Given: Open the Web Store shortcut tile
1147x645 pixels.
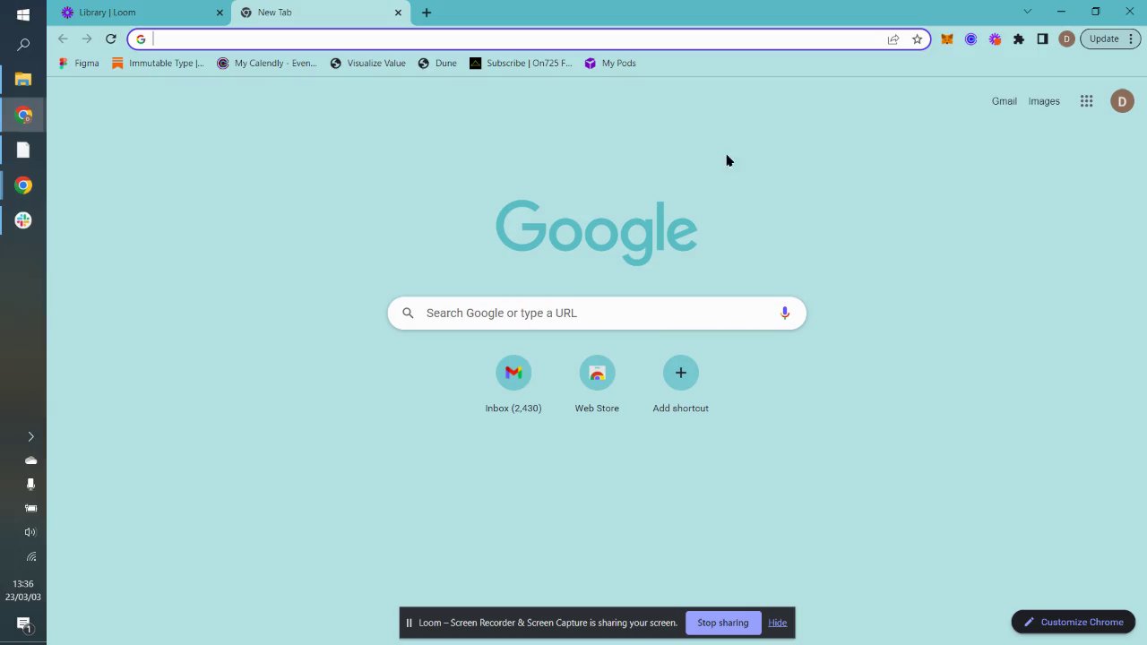Looking at the screenshot, I should 597,384.
